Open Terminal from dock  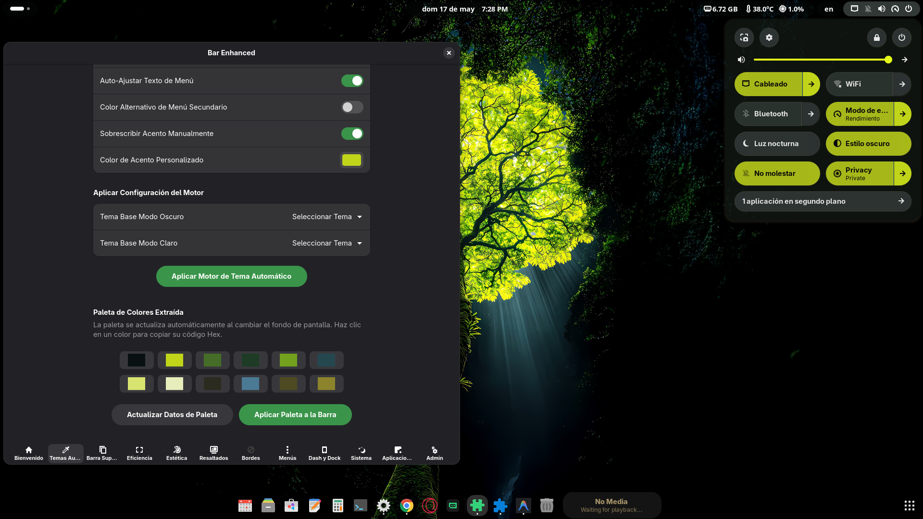coord(361,506)
